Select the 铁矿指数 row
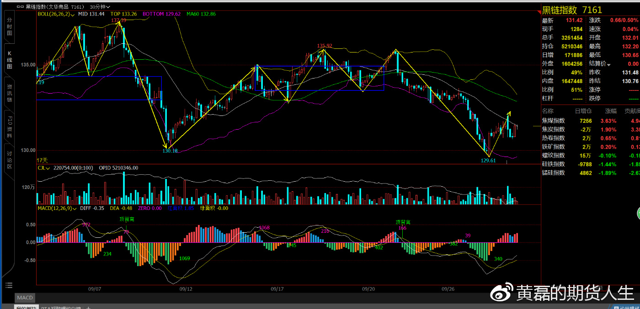 tap(591, 147)
